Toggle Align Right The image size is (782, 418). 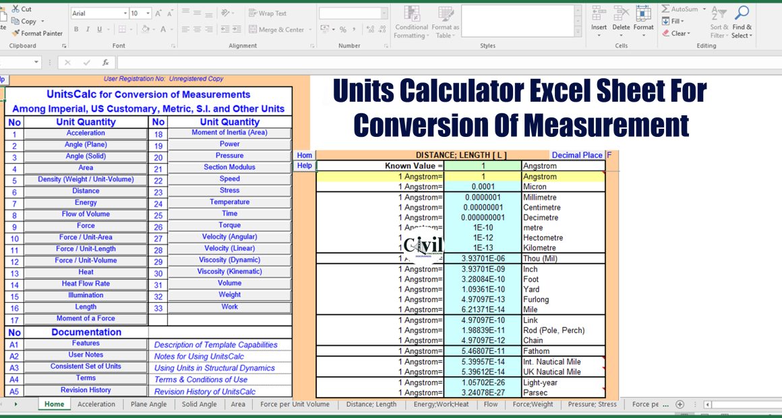(x=208, y=30)
